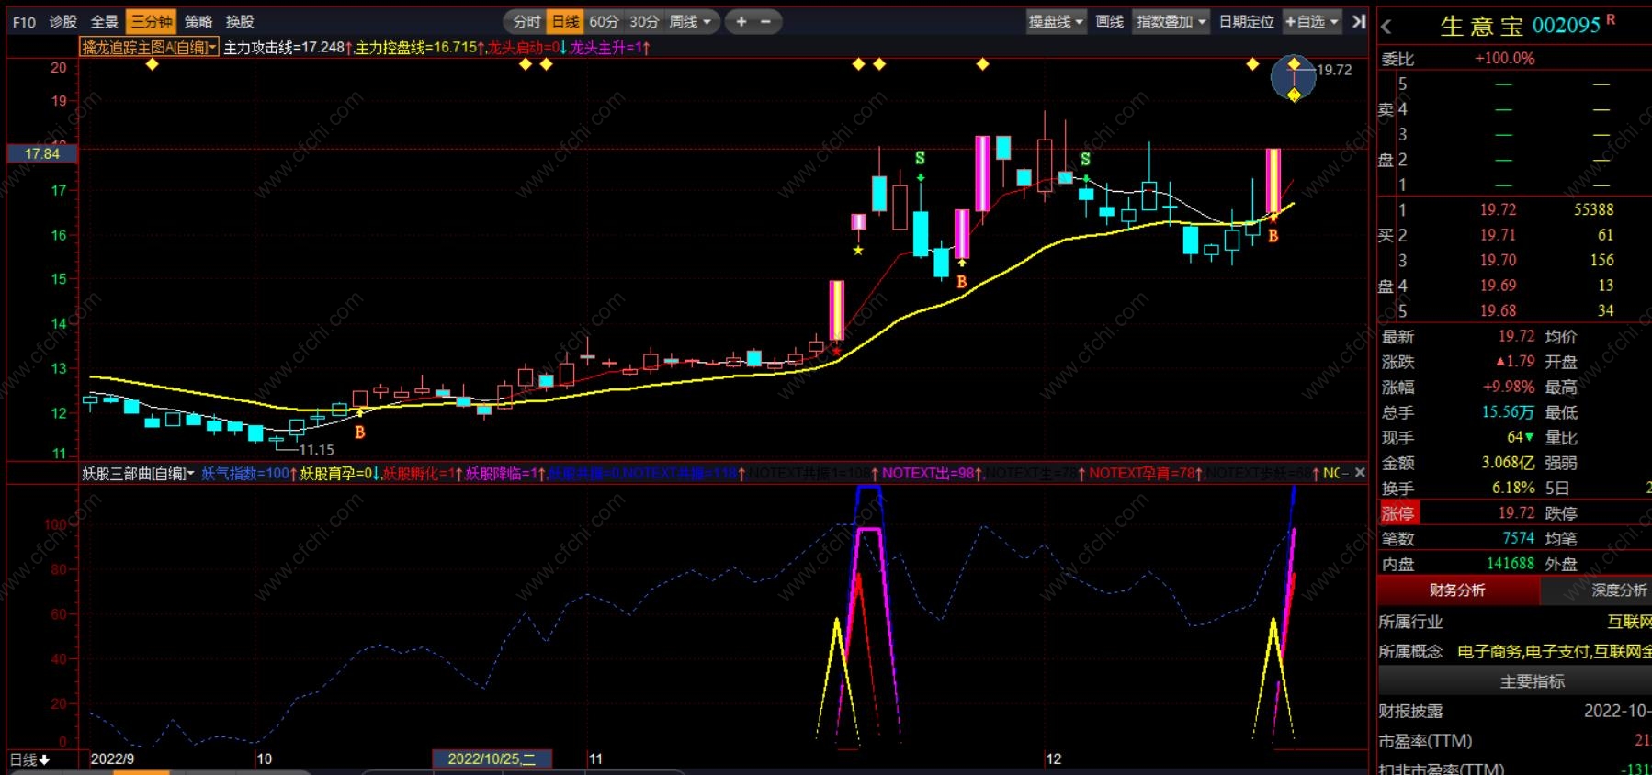Select the 60分 period
This screenshot has width=1652, height=775.
tap(604, 21)
